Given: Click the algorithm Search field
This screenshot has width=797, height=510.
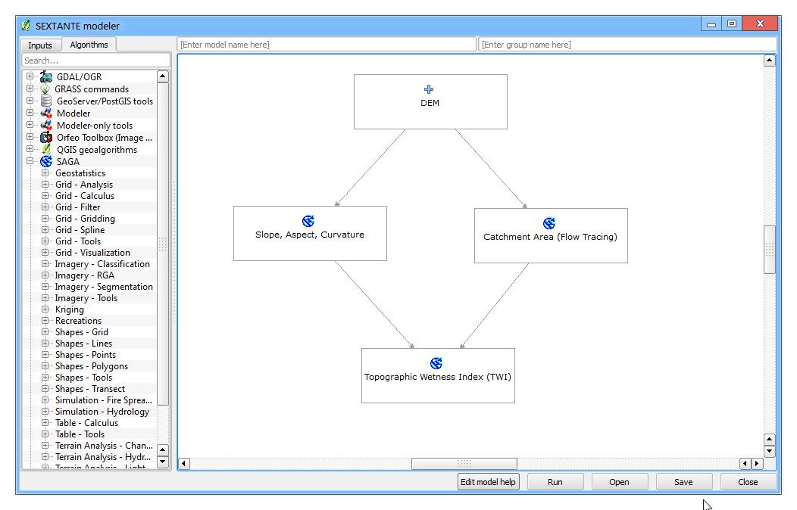Looking at the screenshot, I should point(96,61).
